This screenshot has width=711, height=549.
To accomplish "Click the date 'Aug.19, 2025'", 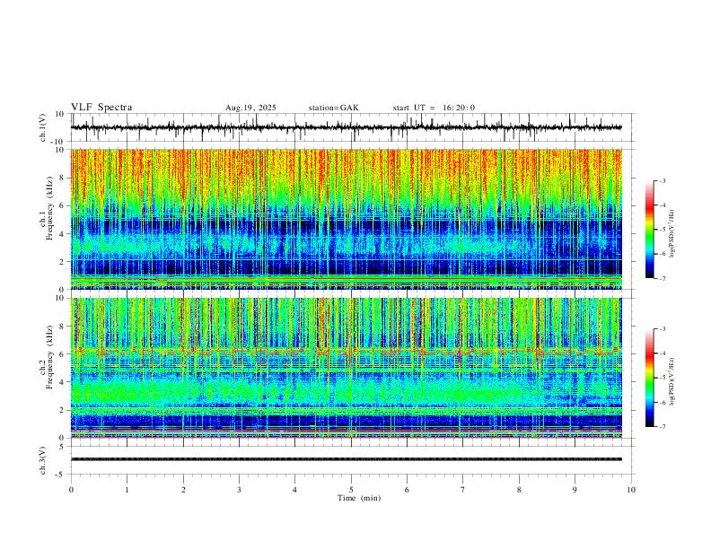I will click(x=250, y=108).
